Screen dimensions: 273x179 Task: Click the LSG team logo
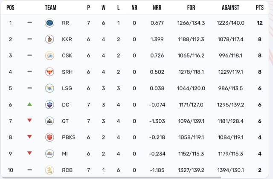(x=49, y=88)
